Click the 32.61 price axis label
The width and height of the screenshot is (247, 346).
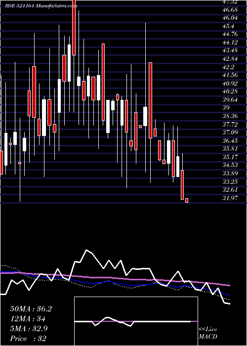pyautogui.click(x=230, y=190)
